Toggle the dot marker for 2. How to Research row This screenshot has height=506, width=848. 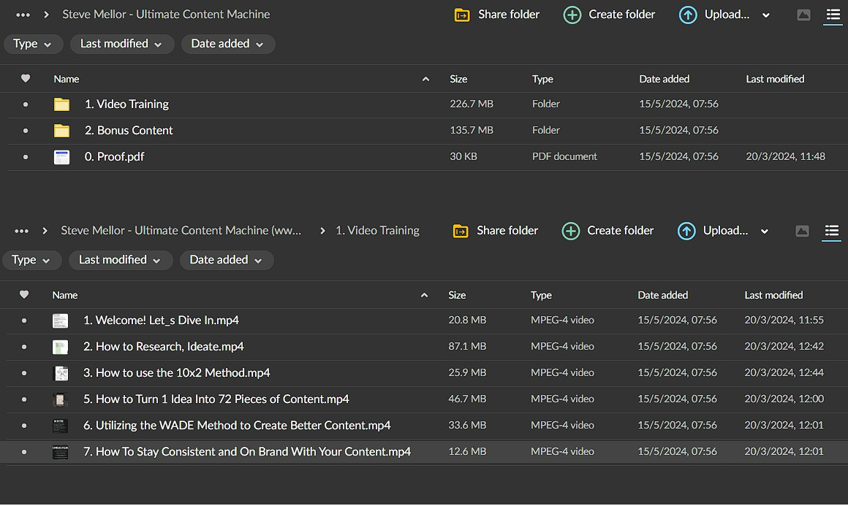pos(24,347)
